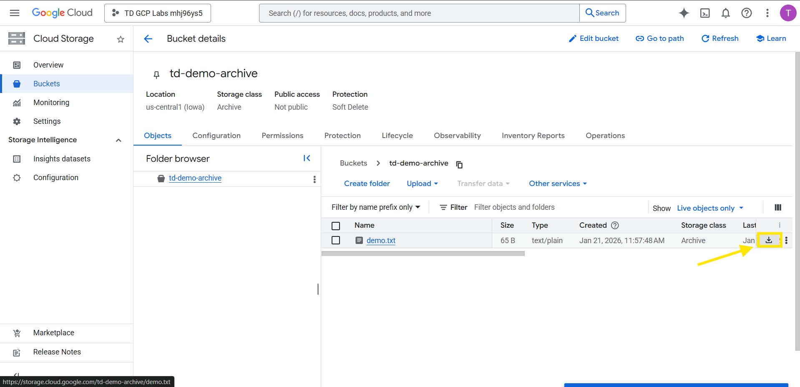Collapse the Folder browser panel

[x=307, y=158]
